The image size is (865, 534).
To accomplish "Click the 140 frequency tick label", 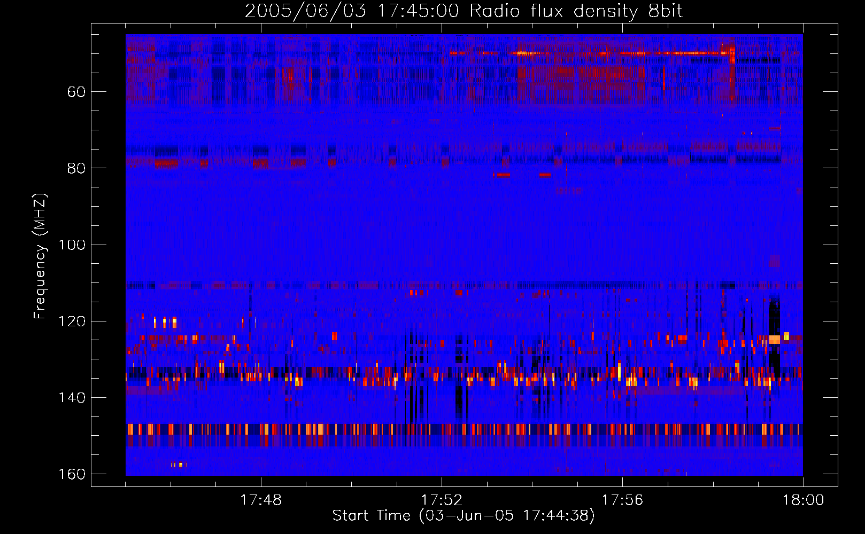I will pos(72,398).
